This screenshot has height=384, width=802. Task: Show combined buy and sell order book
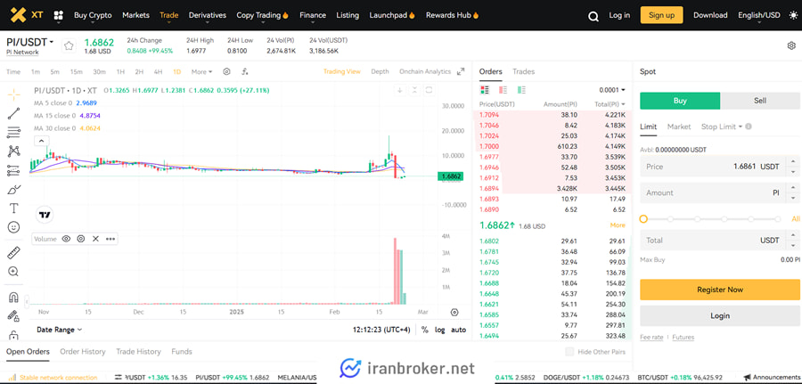coord(485,90)
